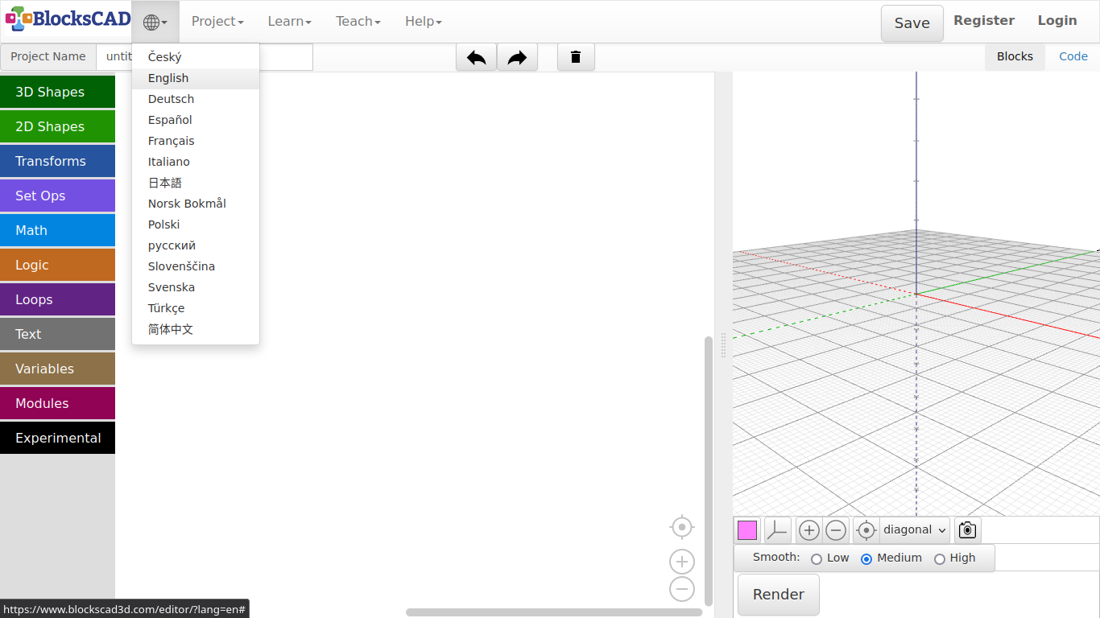Open the diagonal view dropdown

coord(915,530)
